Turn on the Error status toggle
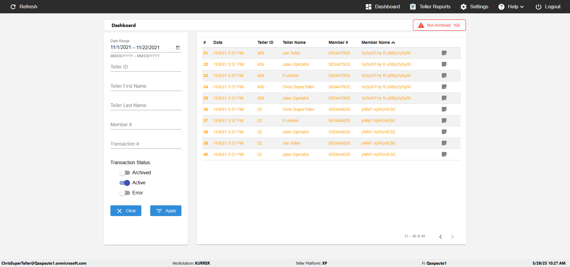 125,193
